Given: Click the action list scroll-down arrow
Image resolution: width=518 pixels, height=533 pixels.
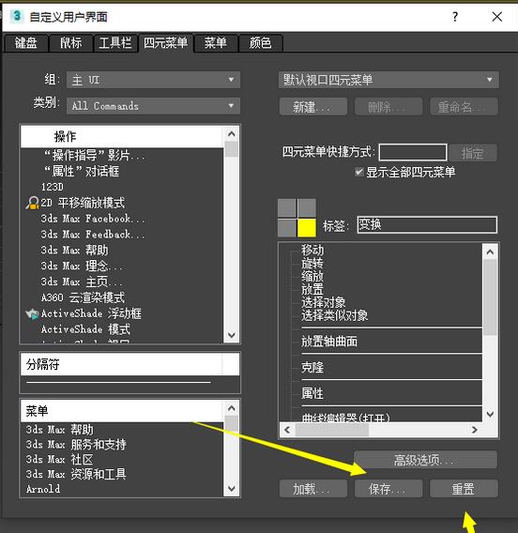Looking at the screenshot, I should click(x=232, y=335).
